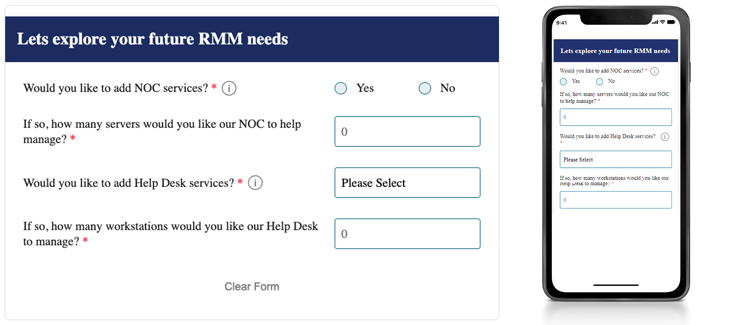Click the 9:41 clock on phone status bar
This screenshot has height=325, width=733.
(561, 23)
